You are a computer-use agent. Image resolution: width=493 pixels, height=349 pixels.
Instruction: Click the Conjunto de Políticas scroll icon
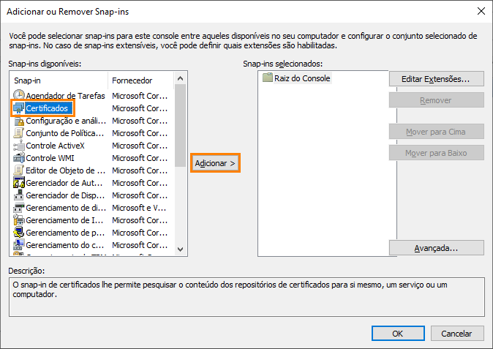19,133
